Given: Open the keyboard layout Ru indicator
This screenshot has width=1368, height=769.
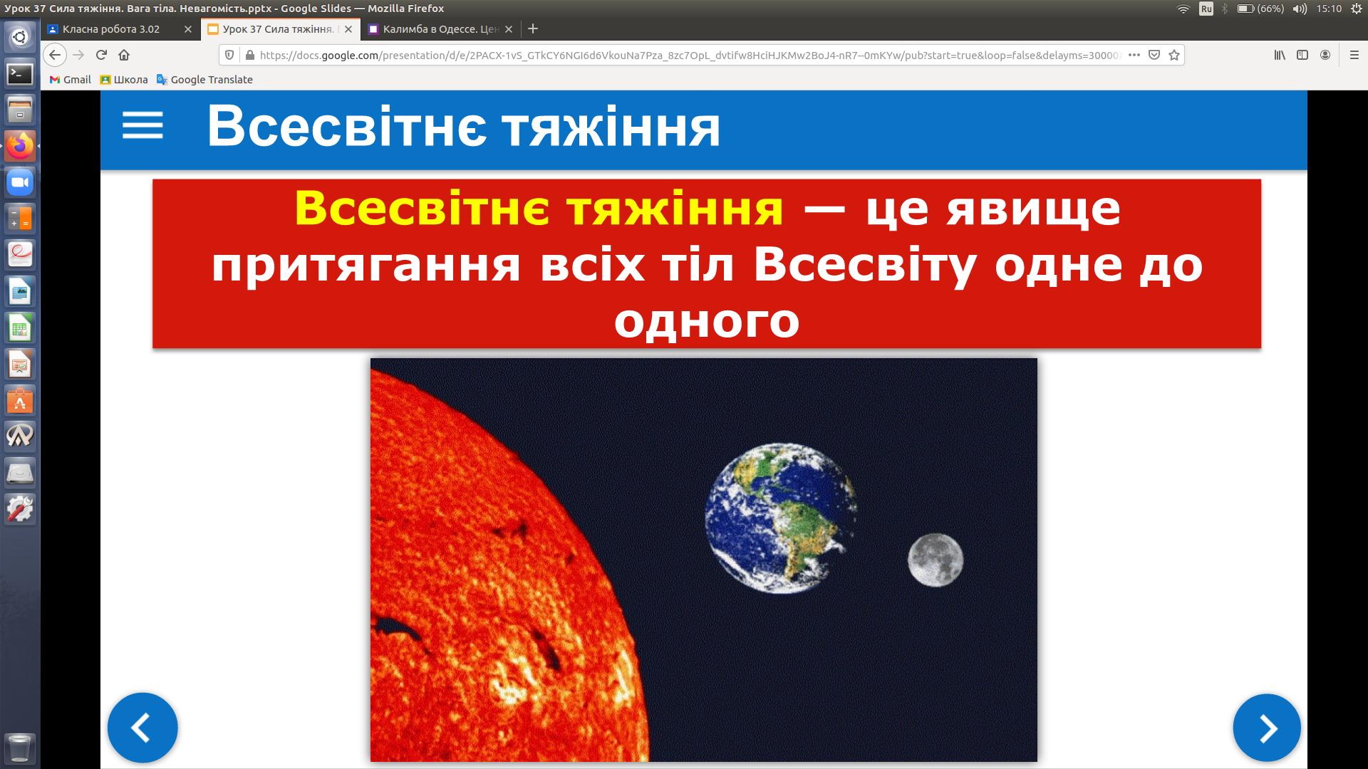Looking at the screenshot, I should pyautogui.click(x=1206, y=9).
